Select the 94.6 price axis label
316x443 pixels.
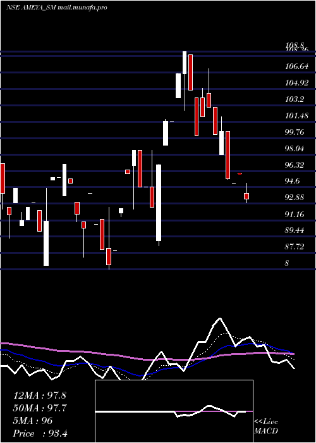coord(293,181)
